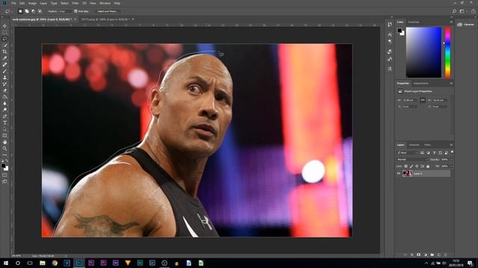This screenshot has width=478, height=268.
Task: Open the Properties panel flyout menu
Action: [x=451, y=83]
